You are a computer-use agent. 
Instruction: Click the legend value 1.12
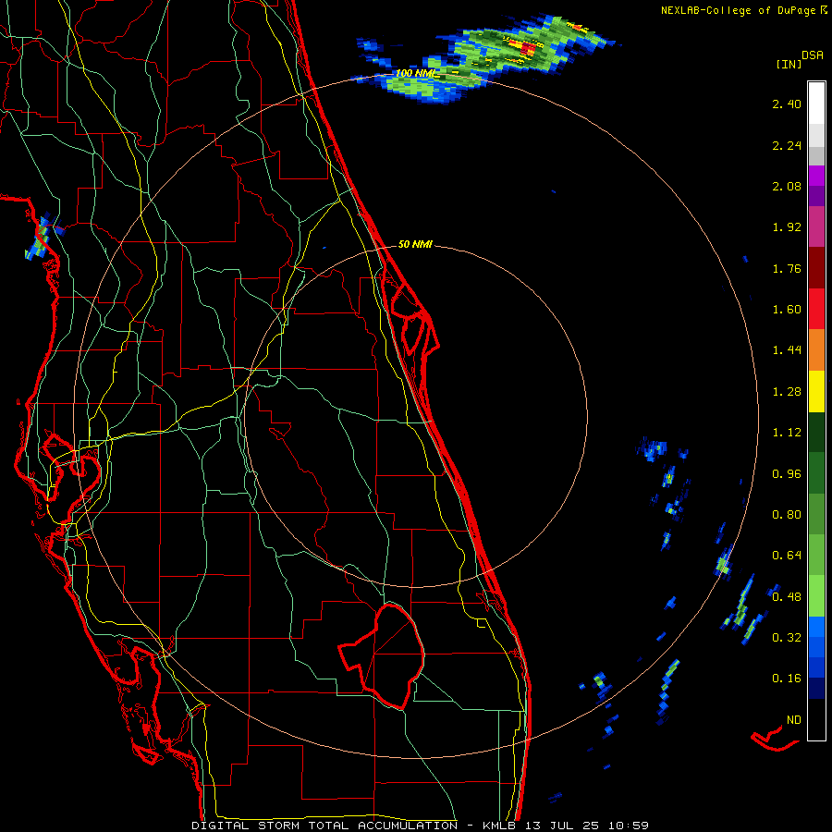coord(787,433)
